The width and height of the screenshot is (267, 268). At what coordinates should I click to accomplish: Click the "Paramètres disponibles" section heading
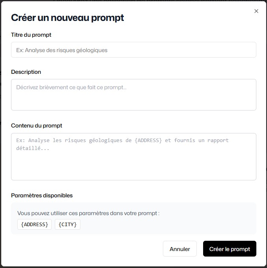(x=42, y=195)
